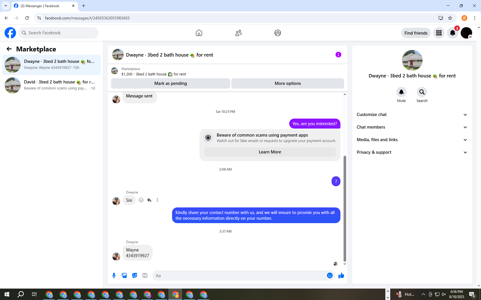The width and height of the screenshot is (481, 300).
Task: Expand the Chat members section
Action: (412, 127)
